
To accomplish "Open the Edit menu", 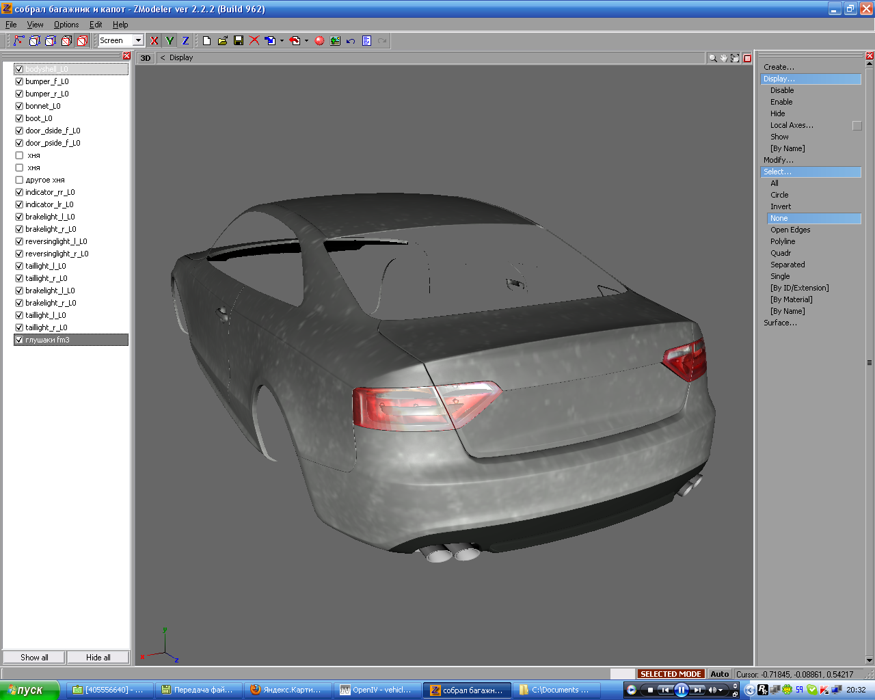I will click(96, 25).
